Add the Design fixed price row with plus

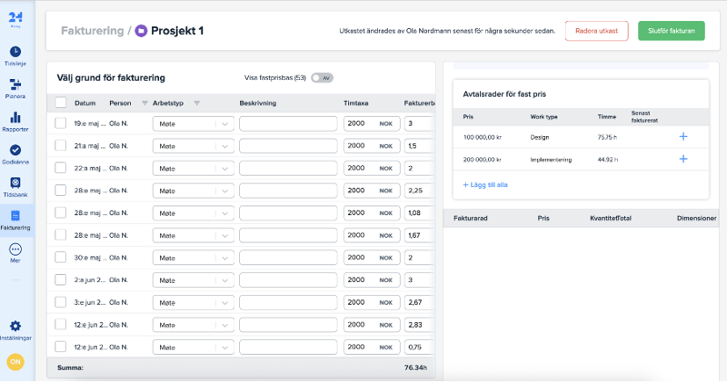click(x=683, y=137)
